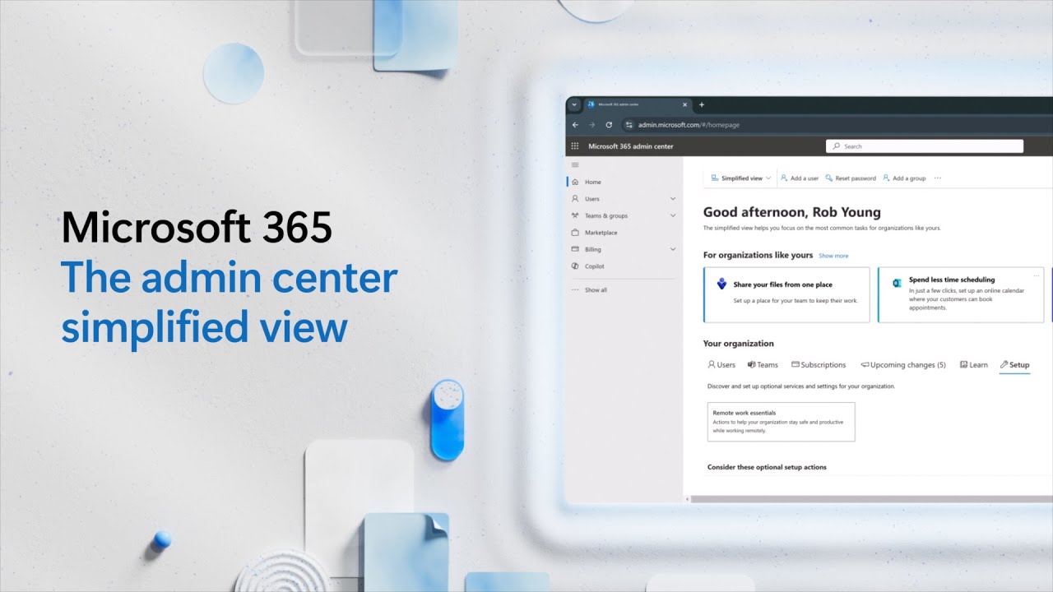
Task: Click the Users person icon in sidebar
Action: click(575, 199)
